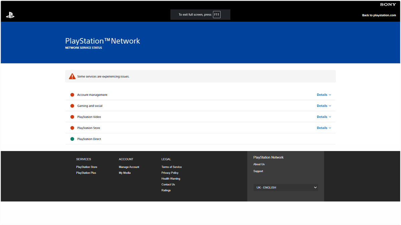401x225 pixels.
Task: Click the SERVICES footer heading
Action: click(x=84, y=159)
